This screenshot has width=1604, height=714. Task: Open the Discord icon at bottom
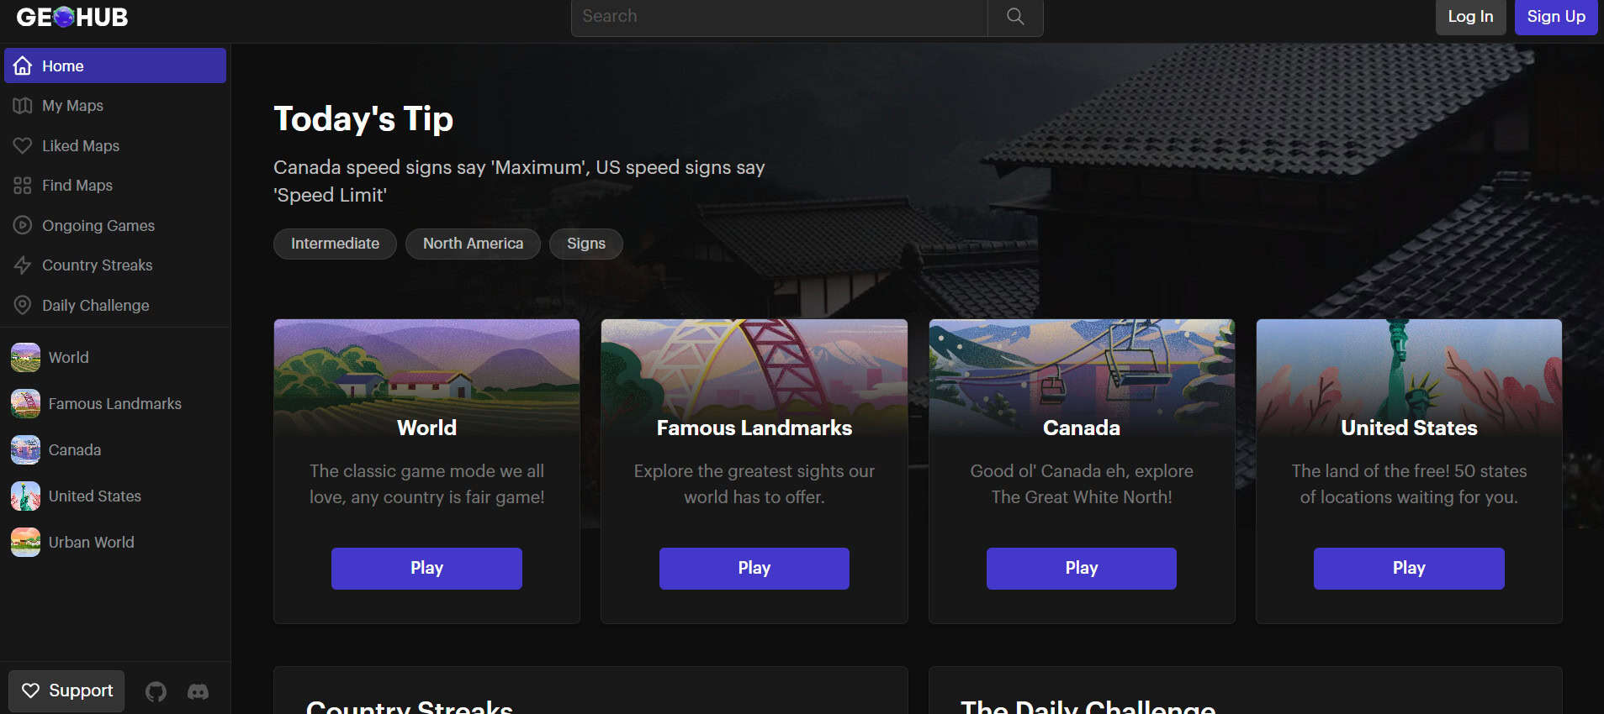coord(199,690)
